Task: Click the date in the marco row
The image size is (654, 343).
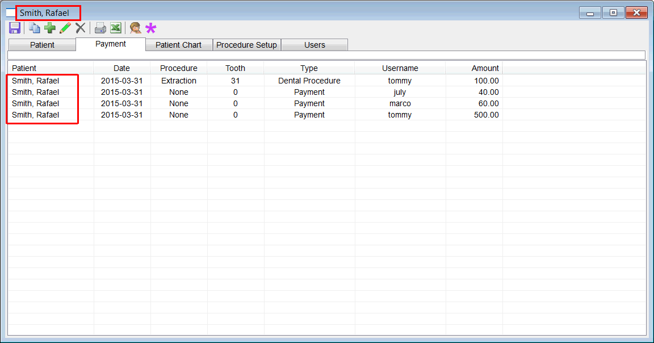Action: click(x=122, y=103)
